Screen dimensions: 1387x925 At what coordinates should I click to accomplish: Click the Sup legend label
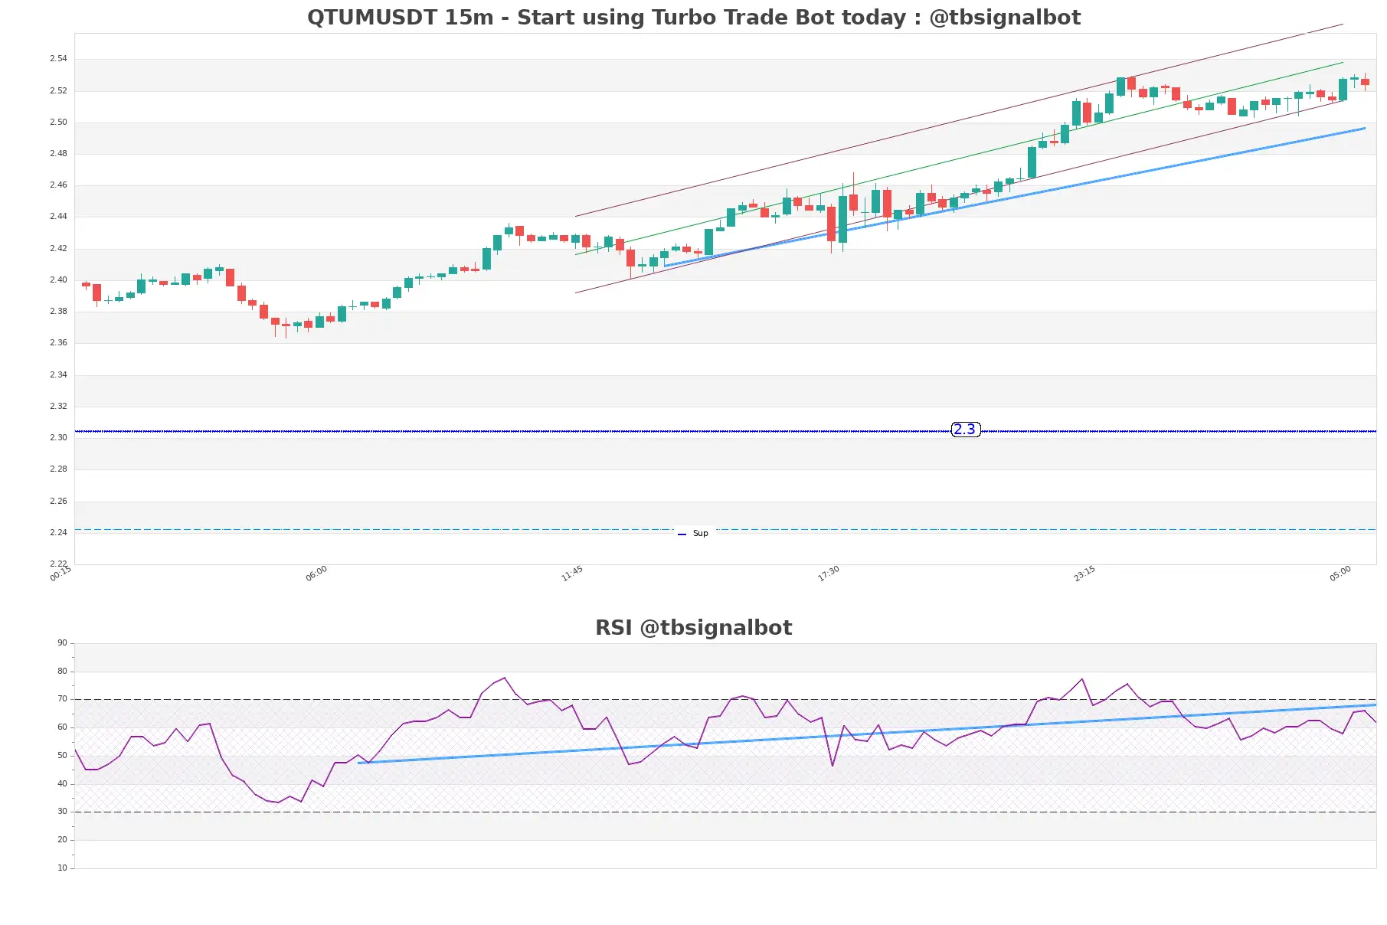pyautogui.click(x=700, y=534)
